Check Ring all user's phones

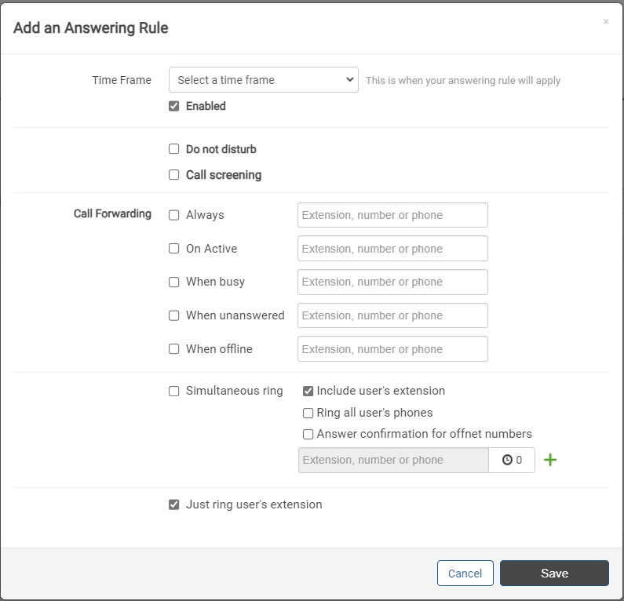pyautogui.click(x=308, y=413)
